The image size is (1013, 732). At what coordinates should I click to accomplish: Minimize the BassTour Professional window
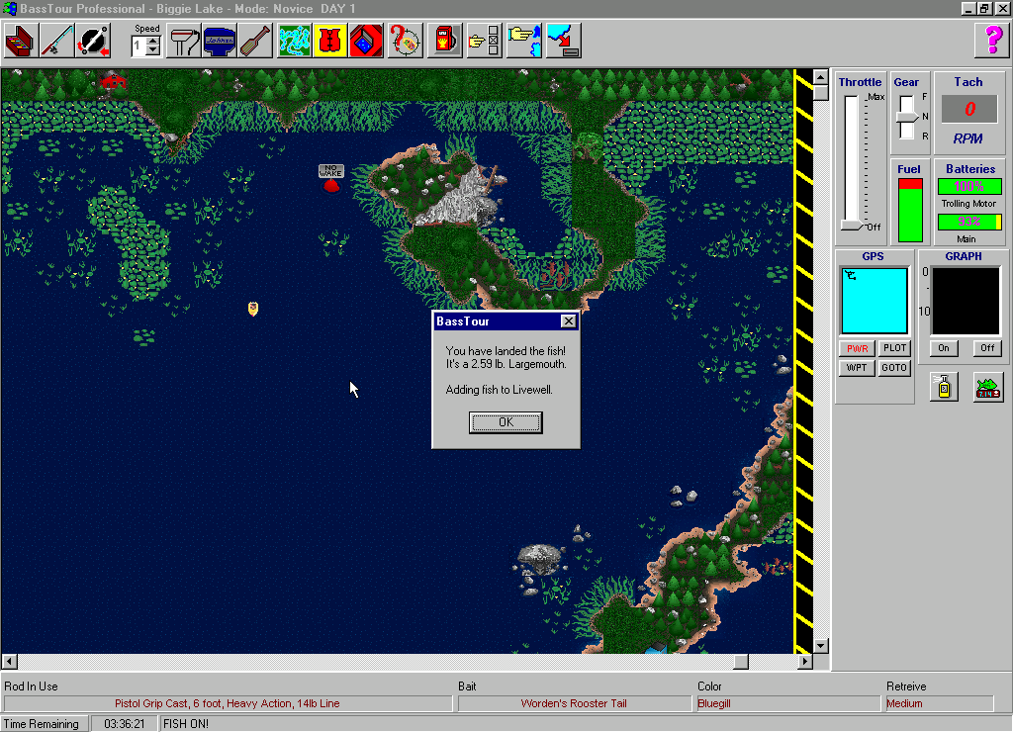[967, 8]
